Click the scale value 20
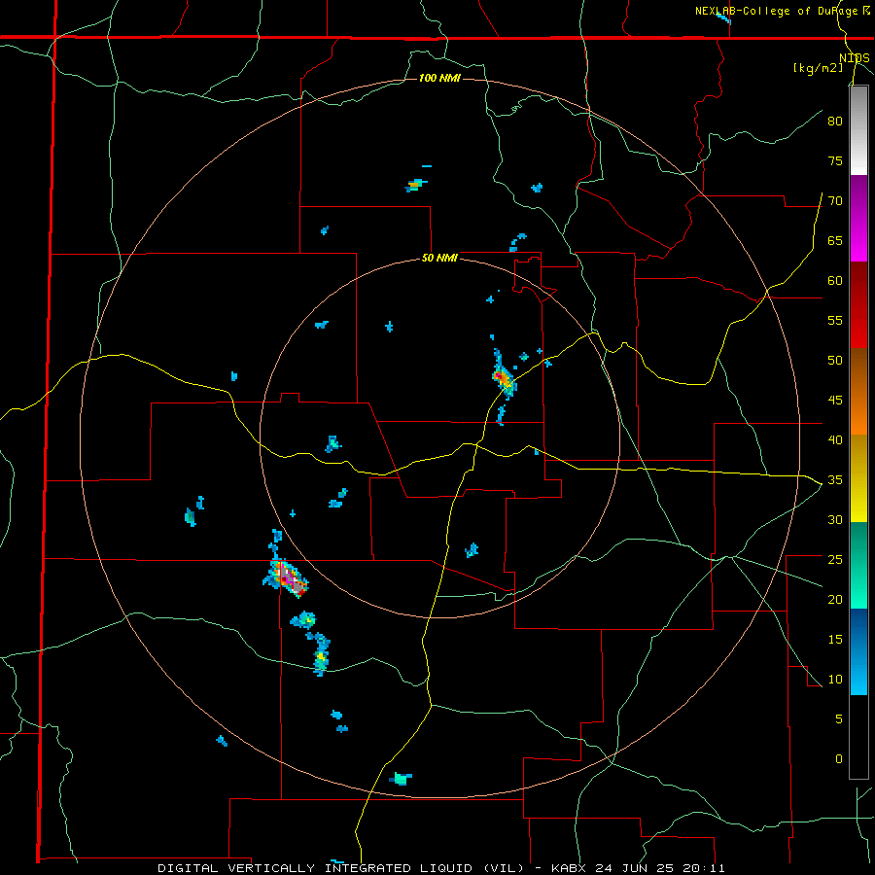This screenshot has width=875, height=875. [x=835, y=600]
